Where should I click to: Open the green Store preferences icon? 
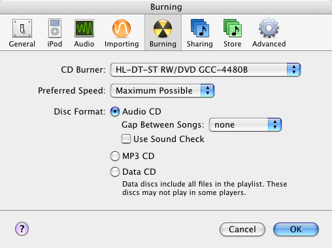233,28
